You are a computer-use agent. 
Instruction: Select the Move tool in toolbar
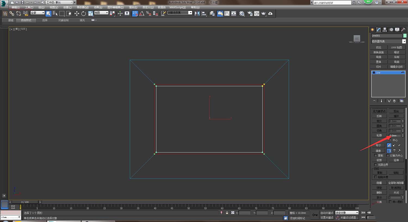point(77,14)
